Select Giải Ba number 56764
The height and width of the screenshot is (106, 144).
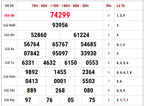pyautogui.click(x=32, y=44)
